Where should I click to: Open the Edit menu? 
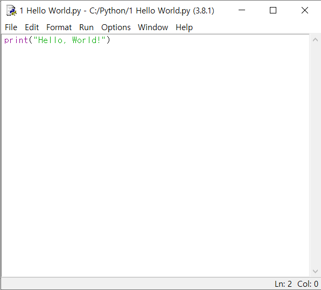coord(32,27)
